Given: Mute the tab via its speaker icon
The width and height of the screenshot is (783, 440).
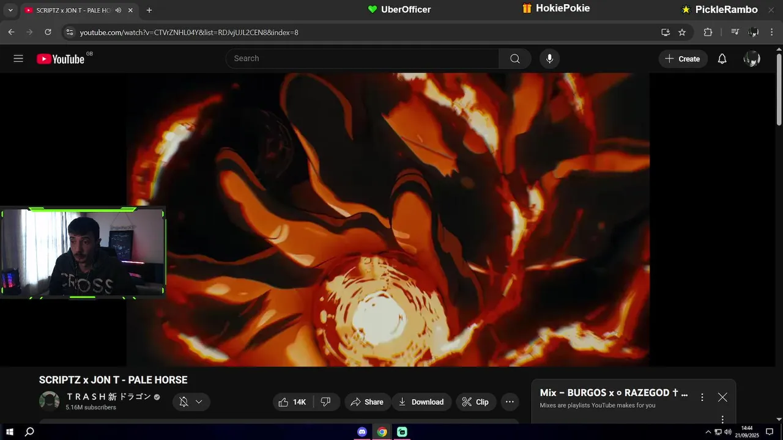Looking at the screenshot, I should click(x=117, y=10).
